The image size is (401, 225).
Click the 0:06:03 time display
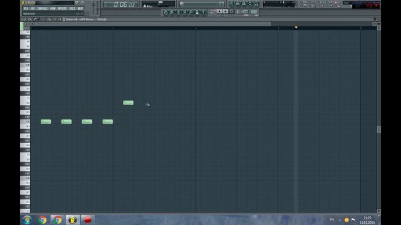coord(120,4)
